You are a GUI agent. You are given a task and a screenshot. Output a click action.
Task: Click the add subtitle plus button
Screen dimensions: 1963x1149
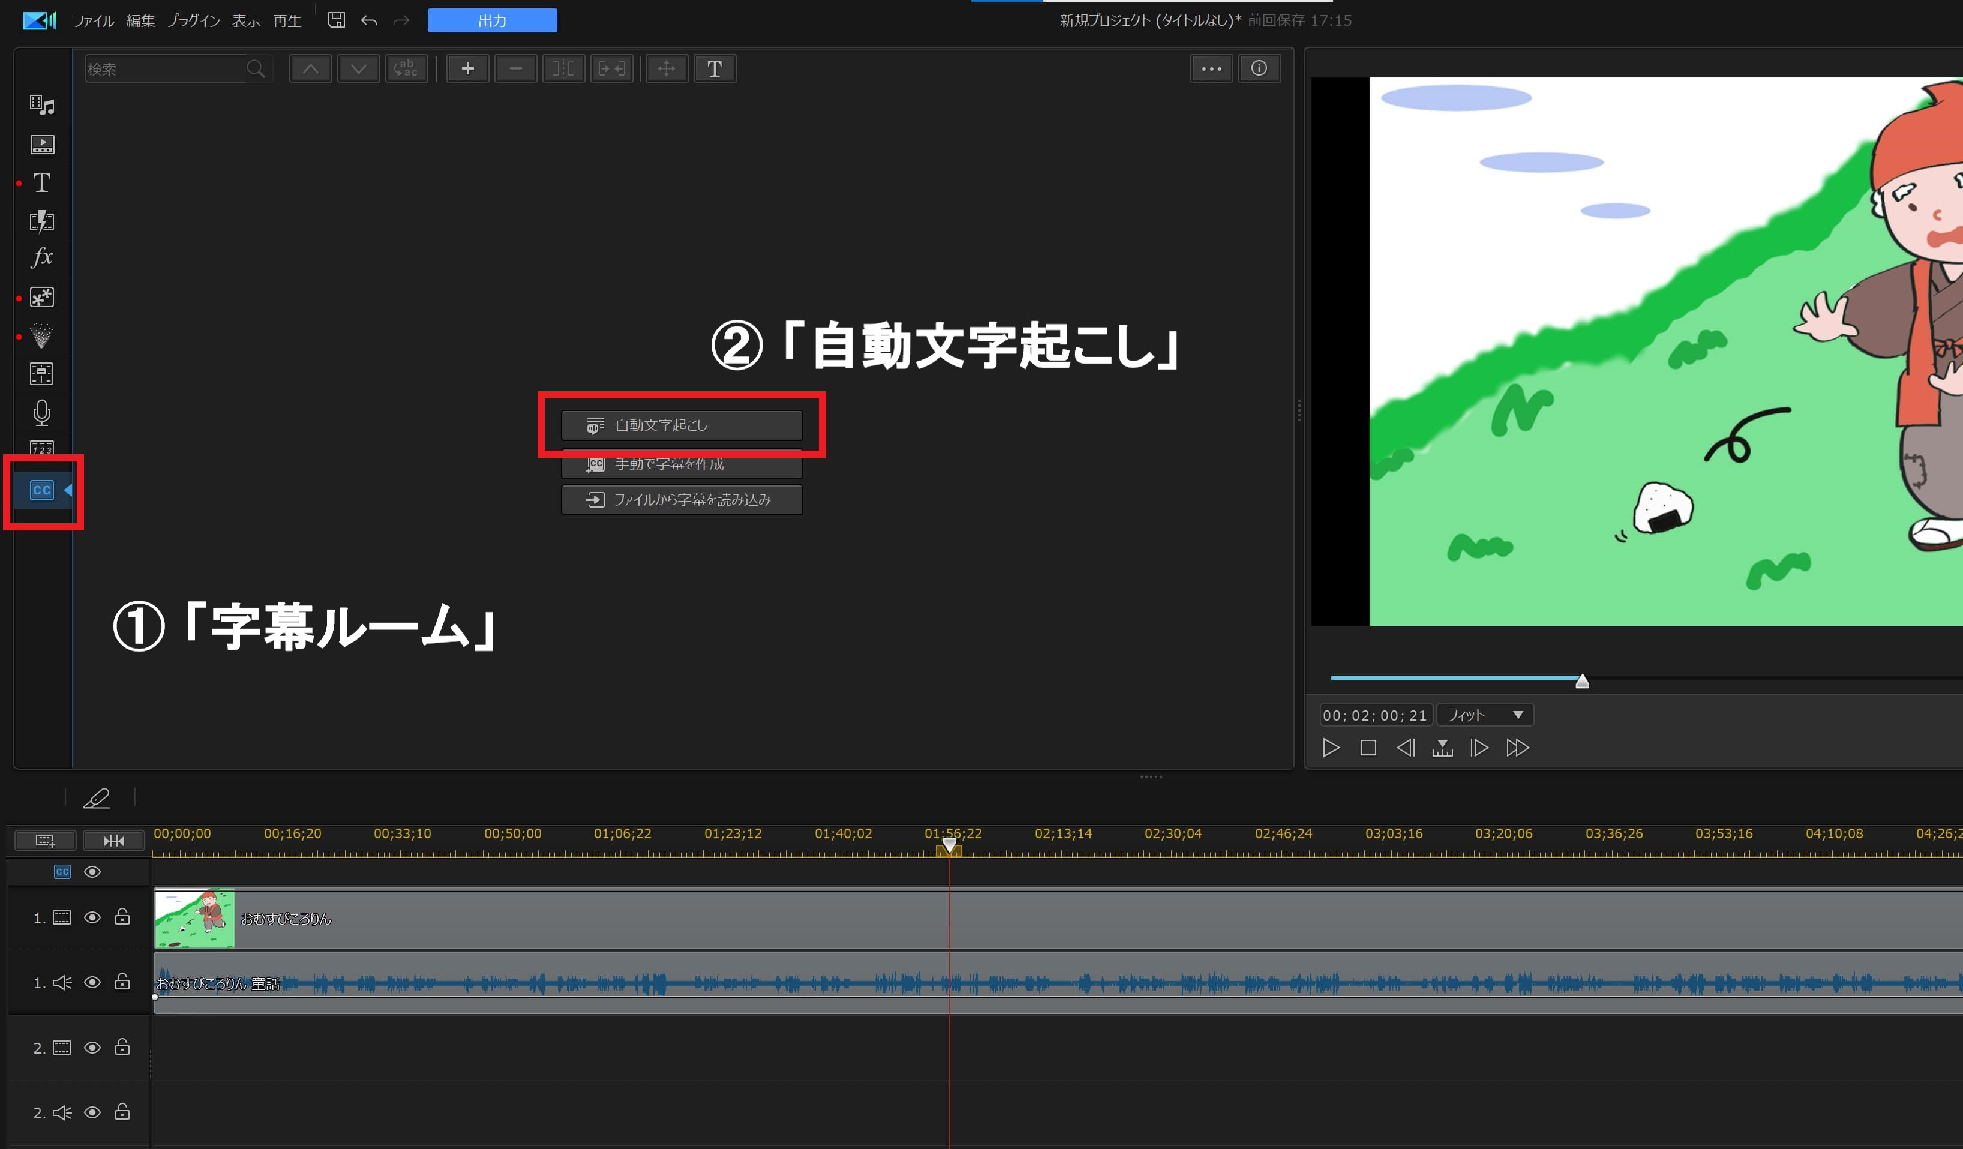[467, 68]
